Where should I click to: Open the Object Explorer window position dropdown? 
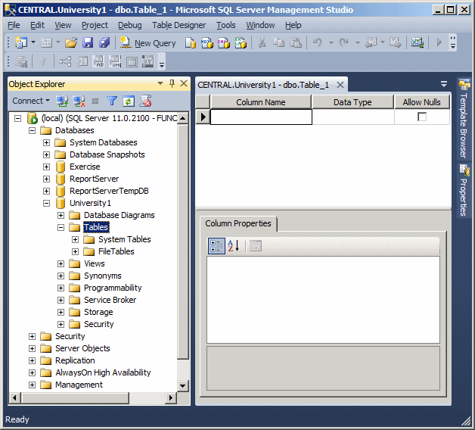[160, 83]
